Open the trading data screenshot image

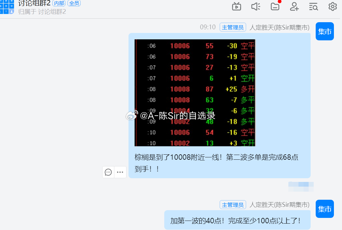pyautogui.click(x=195, y=93)
